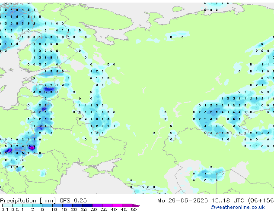The height and width of the screenshot is (211, 274).
Task: Click the arrow tip above 50 on the legend
Action: (x=137, y=205)
